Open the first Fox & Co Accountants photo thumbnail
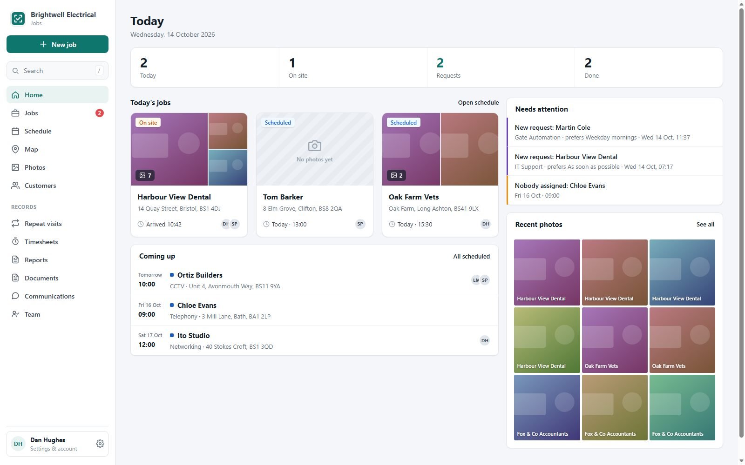745x465 pixels. pos(547,407)
